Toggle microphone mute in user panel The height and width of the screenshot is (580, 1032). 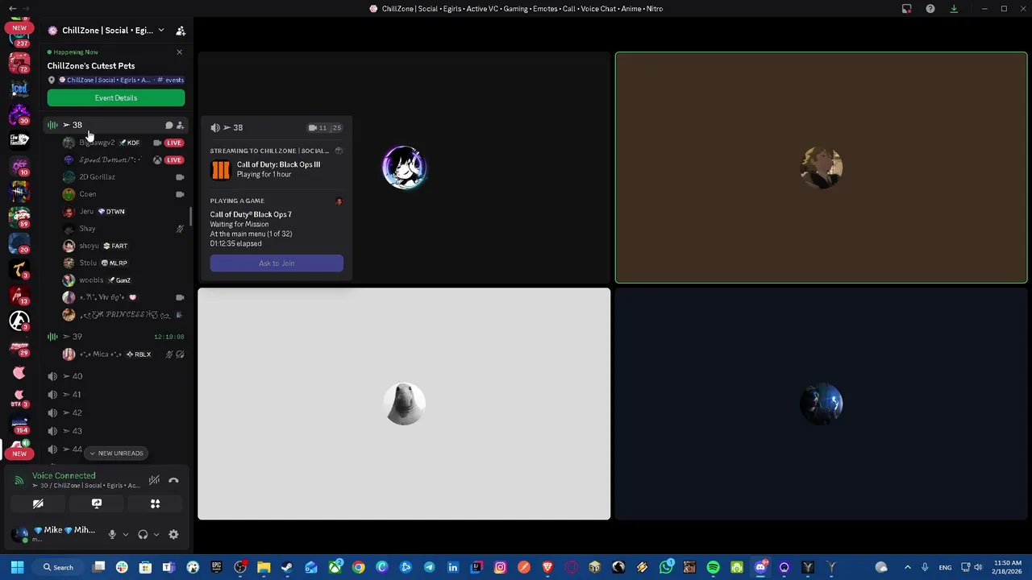coord(112,535)
